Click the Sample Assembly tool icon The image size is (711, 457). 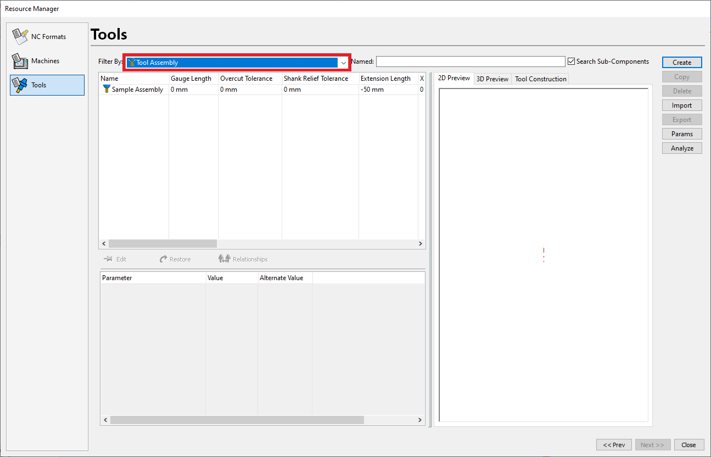tap(107, 90)
